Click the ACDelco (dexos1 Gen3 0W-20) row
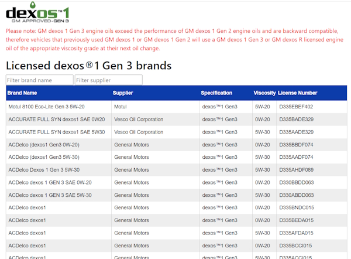The image size is (351, 259). click(44, 145)
